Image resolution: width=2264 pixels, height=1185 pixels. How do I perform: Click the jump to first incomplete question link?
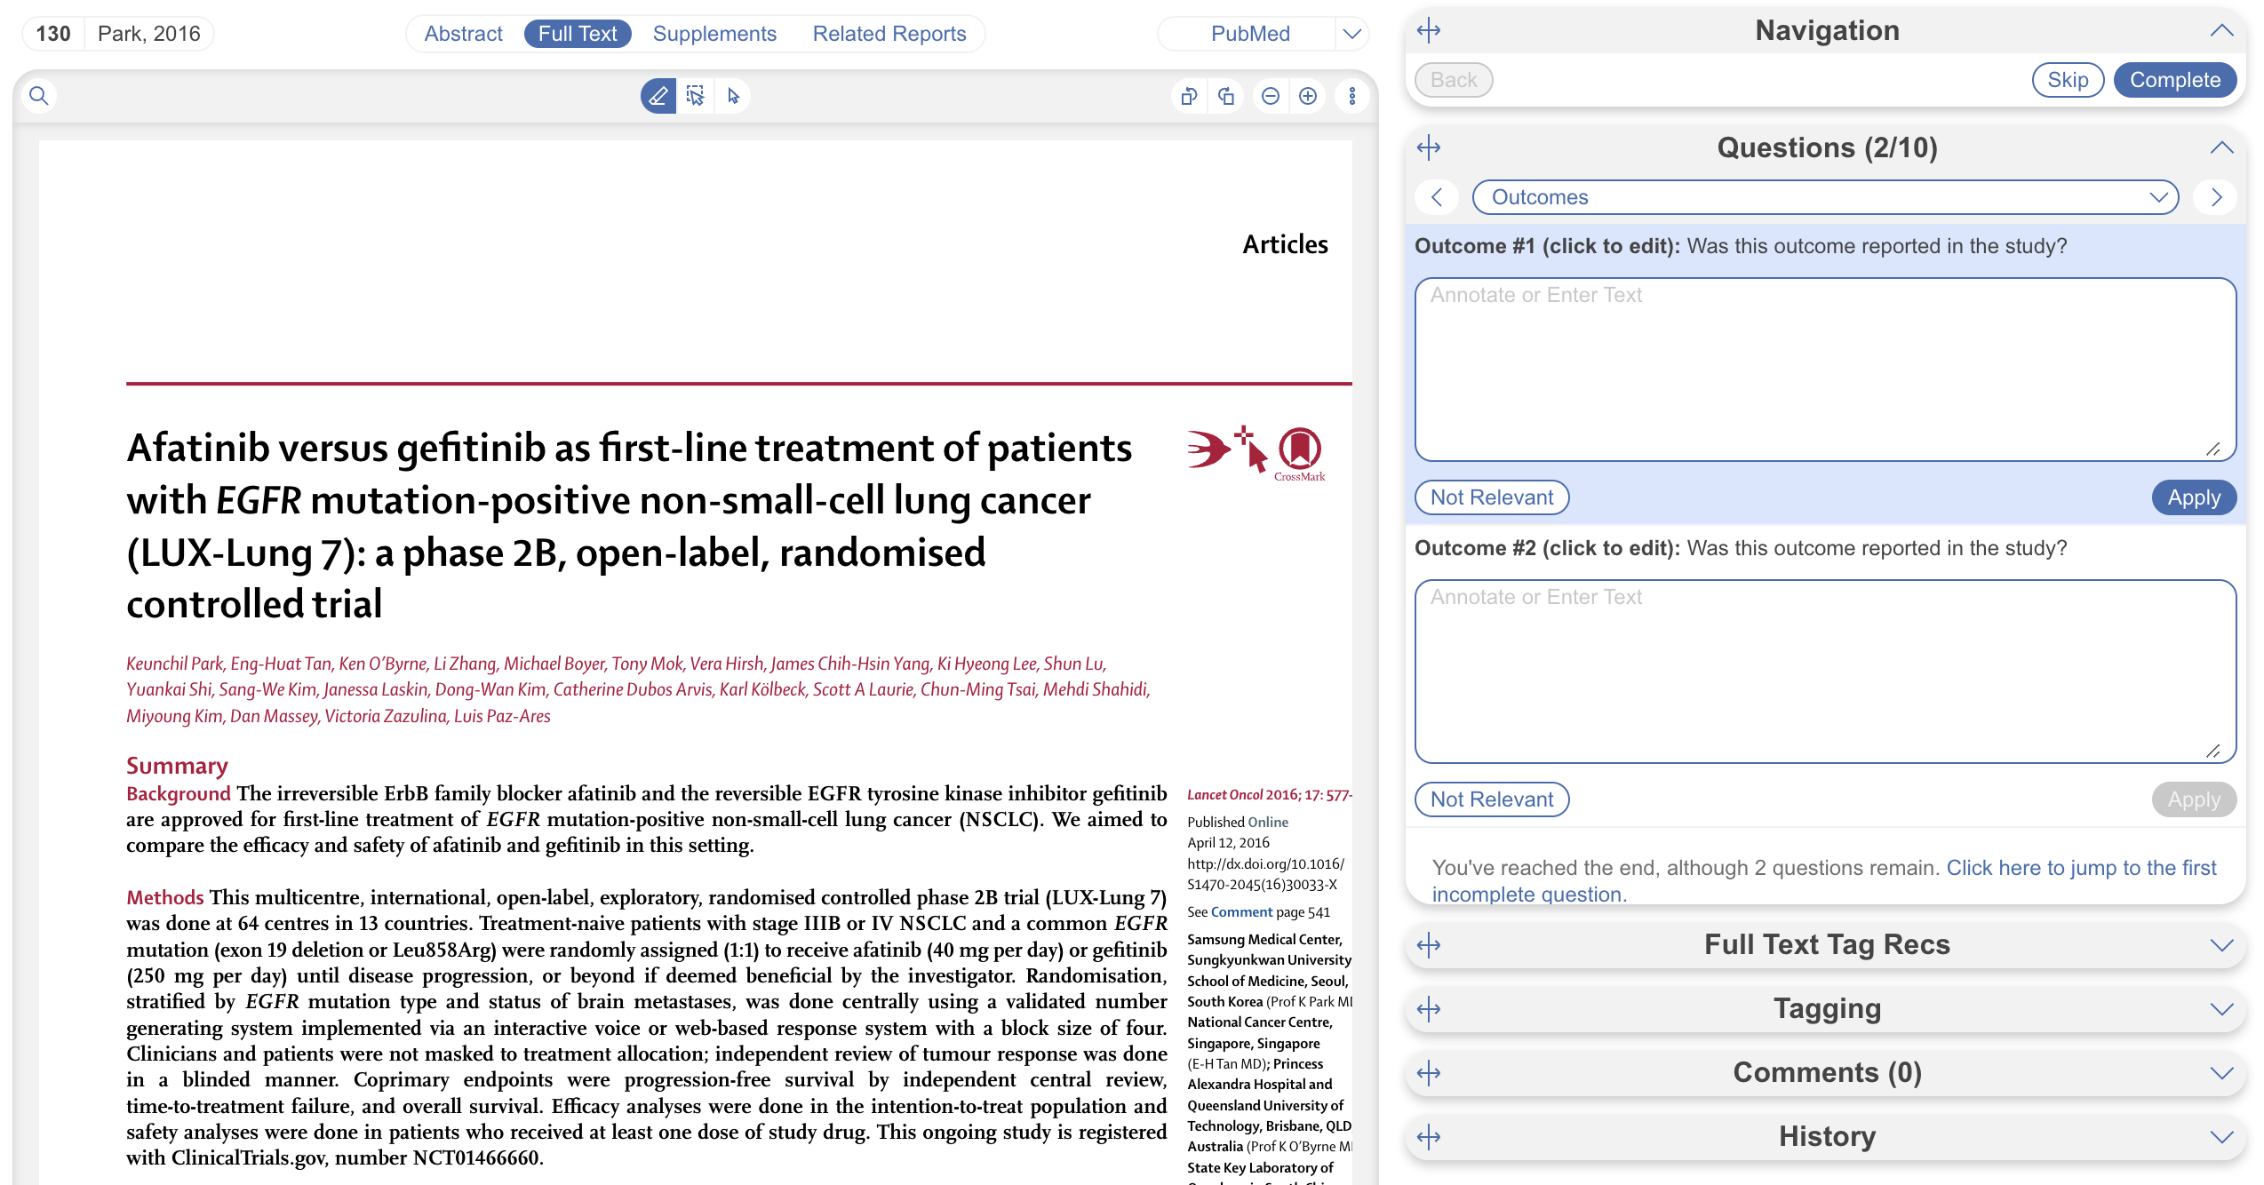(2080, 868)
